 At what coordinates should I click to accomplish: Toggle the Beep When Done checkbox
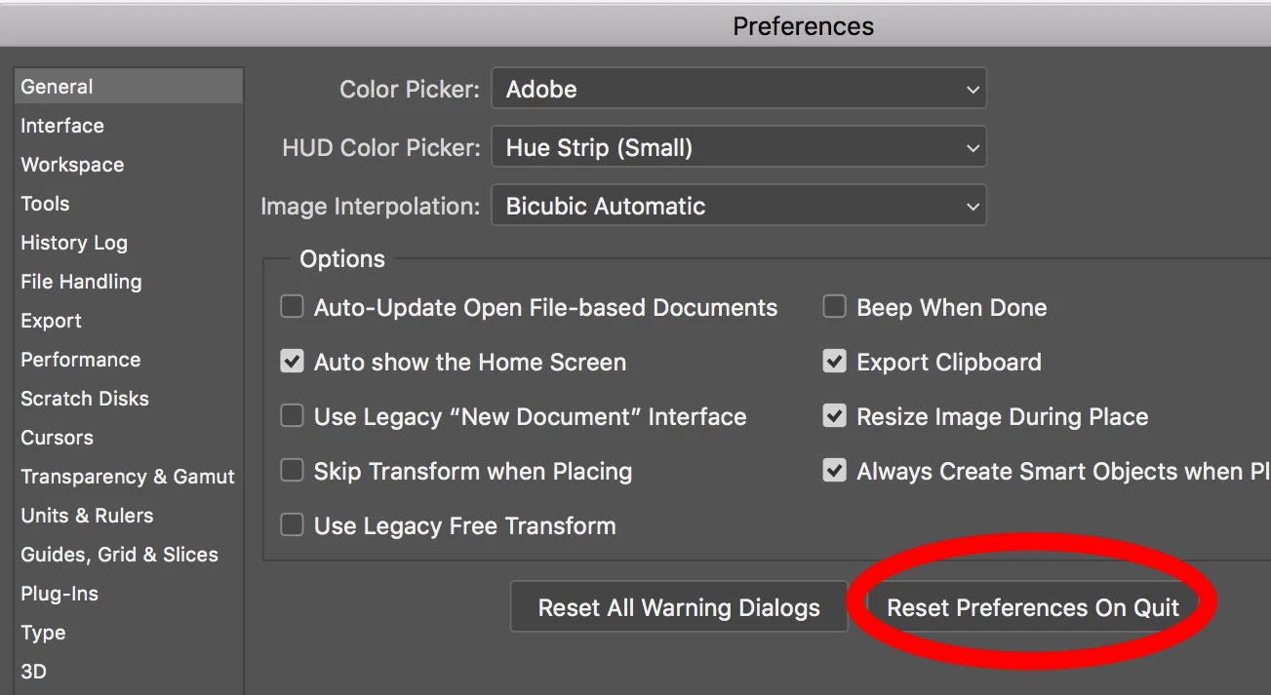coord(834,307)
